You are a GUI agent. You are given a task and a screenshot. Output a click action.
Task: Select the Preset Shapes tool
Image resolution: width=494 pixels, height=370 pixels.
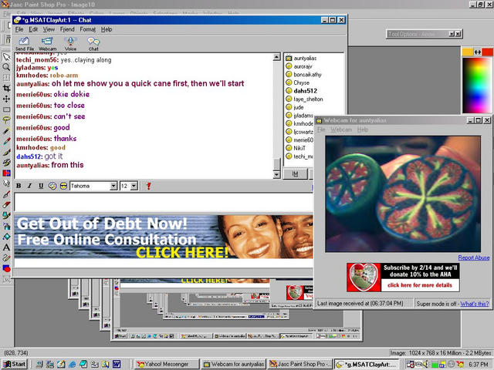click(6, 268)
